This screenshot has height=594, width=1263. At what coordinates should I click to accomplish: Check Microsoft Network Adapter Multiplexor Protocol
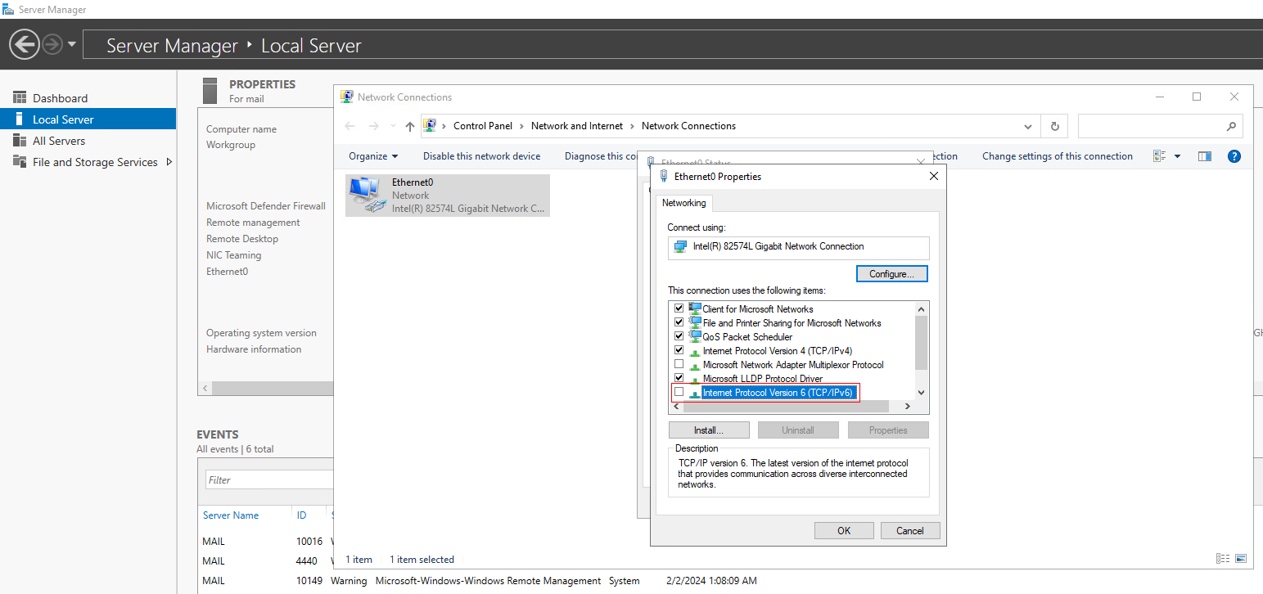[679, 364]
